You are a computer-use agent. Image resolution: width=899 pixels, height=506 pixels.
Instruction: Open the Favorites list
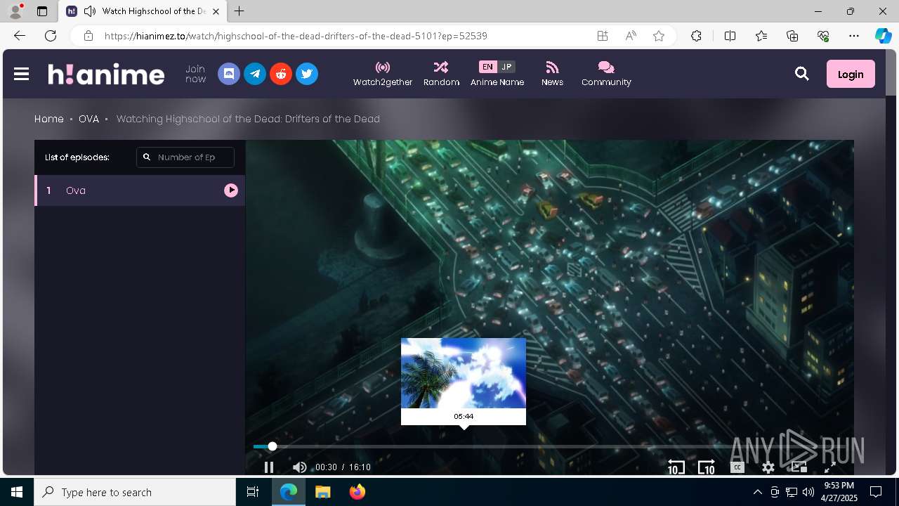pyautogui.click(x=761, y=36)
